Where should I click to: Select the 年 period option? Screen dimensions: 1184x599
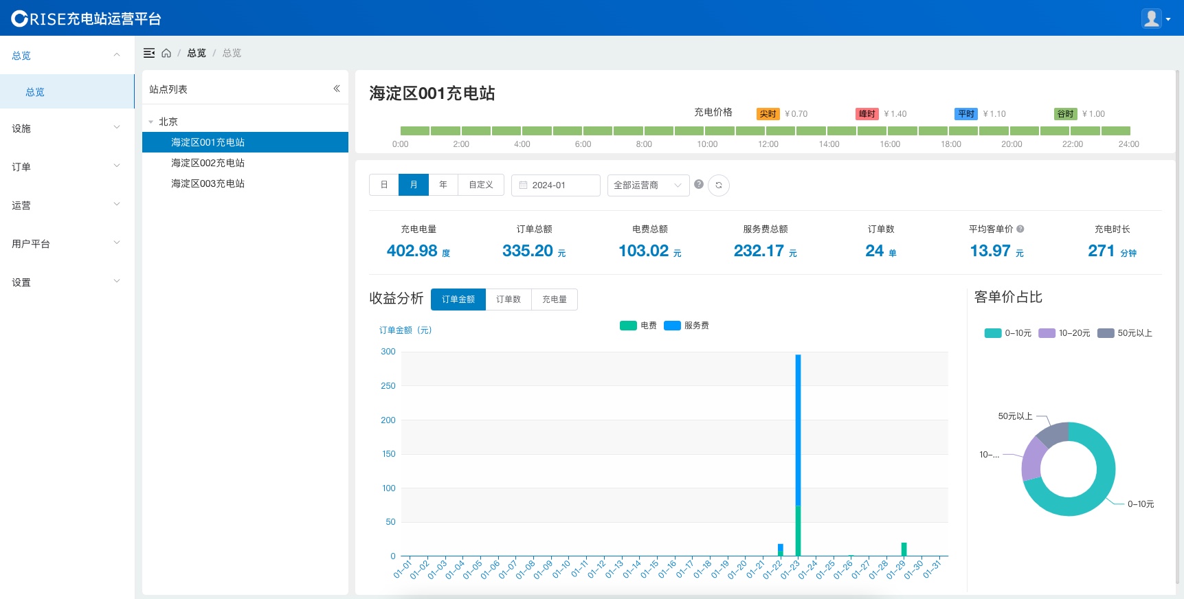[x=443, y=185]
